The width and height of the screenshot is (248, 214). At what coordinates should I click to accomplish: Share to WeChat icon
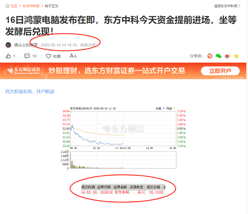pyautogui.click(x=219, y=56)
